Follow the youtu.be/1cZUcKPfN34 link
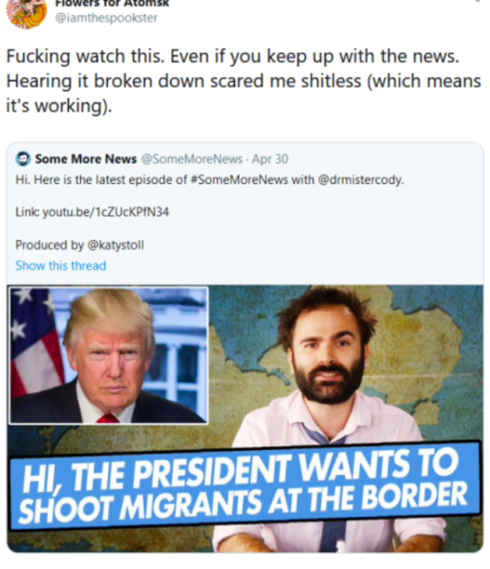The width and height of the screenshot is (490, 569). coord(105,212)
